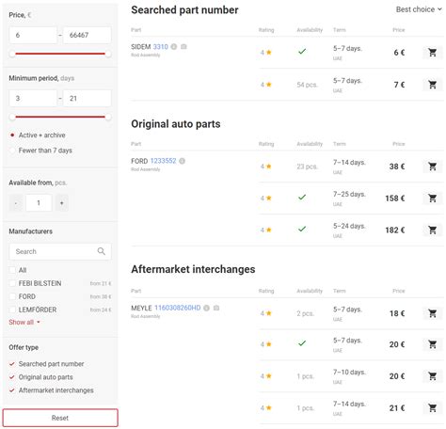
Task: Uncheck the Aftermarket interchanges offer type
Action: point(12,390)
